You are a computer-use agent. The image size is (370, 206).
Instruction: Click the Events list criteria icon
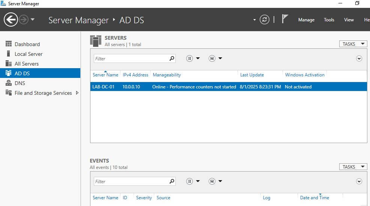coord(190,181)
